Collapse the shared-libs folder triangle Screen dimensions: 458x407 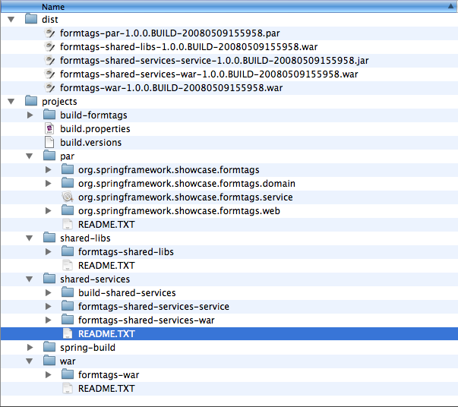click(x=29, y=238)
